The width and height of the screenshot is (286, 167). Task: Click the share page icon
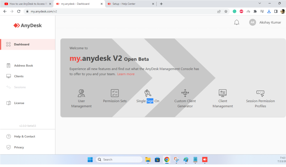(219, 11)
